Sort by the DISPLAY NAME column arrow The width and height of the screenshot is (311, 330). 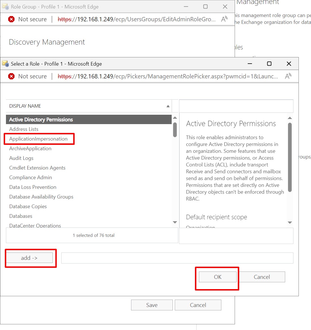pyautogui.click(x=168, y=106)
